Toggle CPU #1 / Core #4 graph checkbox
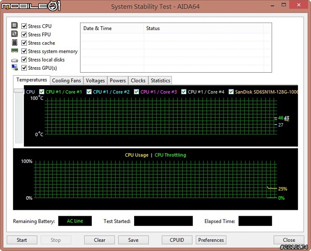311x251 pixels. click(184, 92)
